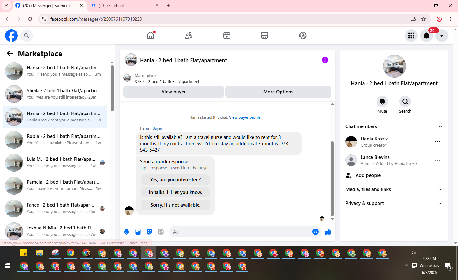Send a voice clip with the microphone icon
Image resolution: width=458 pixels, height=280 pixels.
pos(127,232)
